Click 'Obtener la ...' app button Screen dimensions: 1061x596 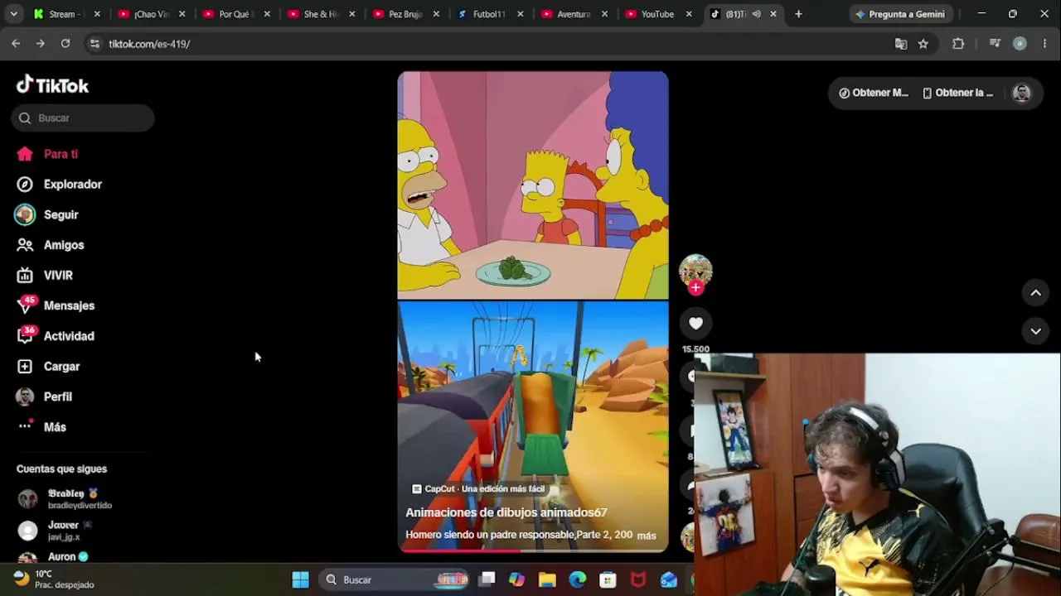tap(958, 93)
